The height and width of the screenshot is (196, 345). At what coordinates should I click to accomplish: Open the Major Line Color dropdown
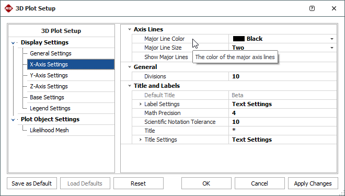[332, 39]
